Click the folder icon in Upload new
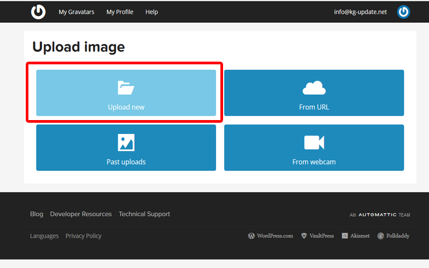Viewport: 429px width, 268px height. click(x=126, y=88)
